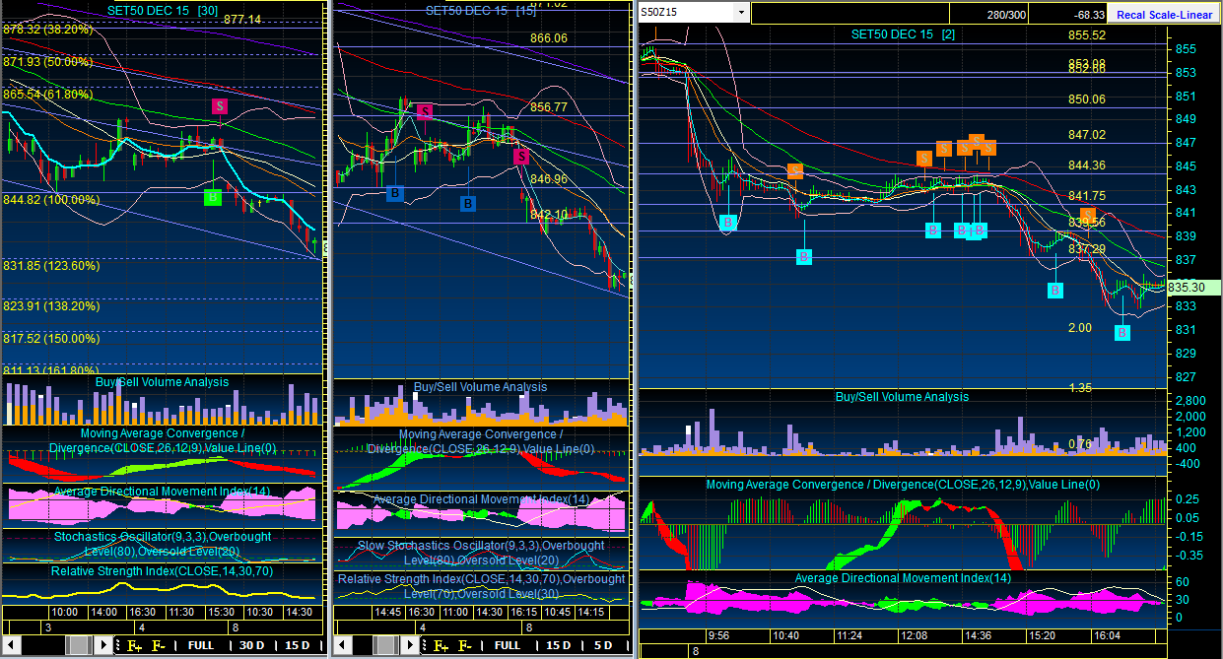
Task: Click the 842.10 price label
Action: tap(549, 215)
